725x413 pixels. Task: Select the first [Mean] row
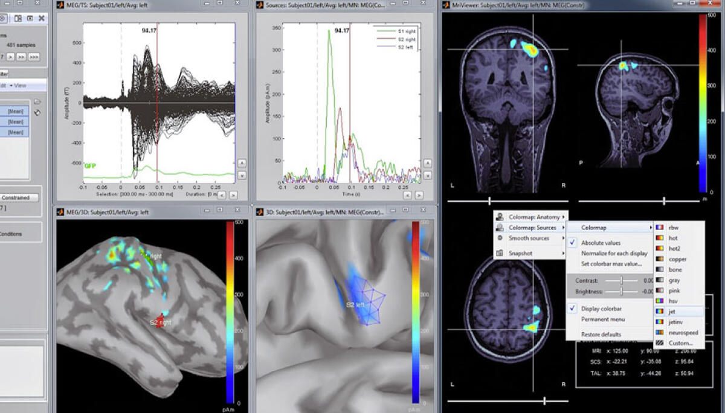[x=14, y=111]
